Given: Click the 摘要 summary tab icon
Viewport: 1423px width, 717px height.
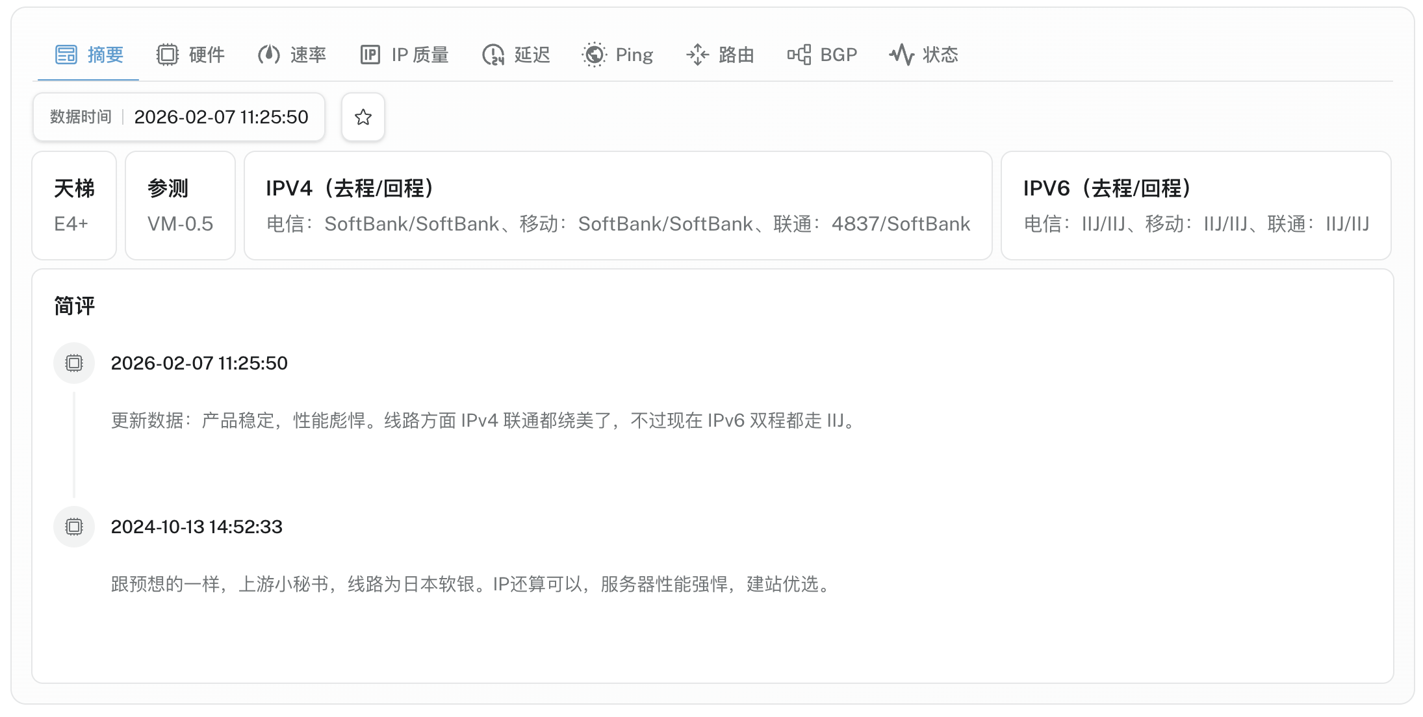Looking at the screenshot, I should (x=66, y=55).
